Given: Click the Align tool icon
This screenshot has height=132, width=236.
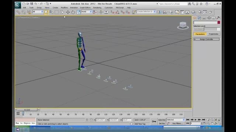Looking at the screenshot, I should [165, 12].
